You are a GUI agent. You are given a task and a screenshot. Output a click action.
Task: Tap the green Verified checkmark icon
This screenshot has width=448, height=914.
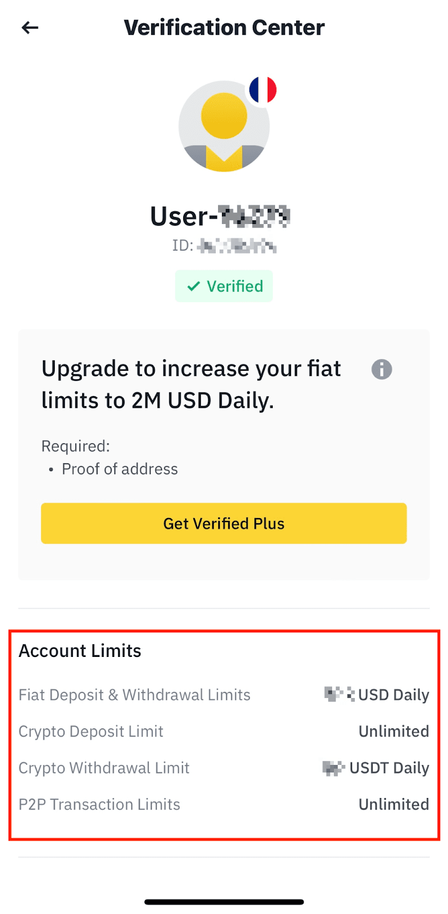tap(194, 286)
